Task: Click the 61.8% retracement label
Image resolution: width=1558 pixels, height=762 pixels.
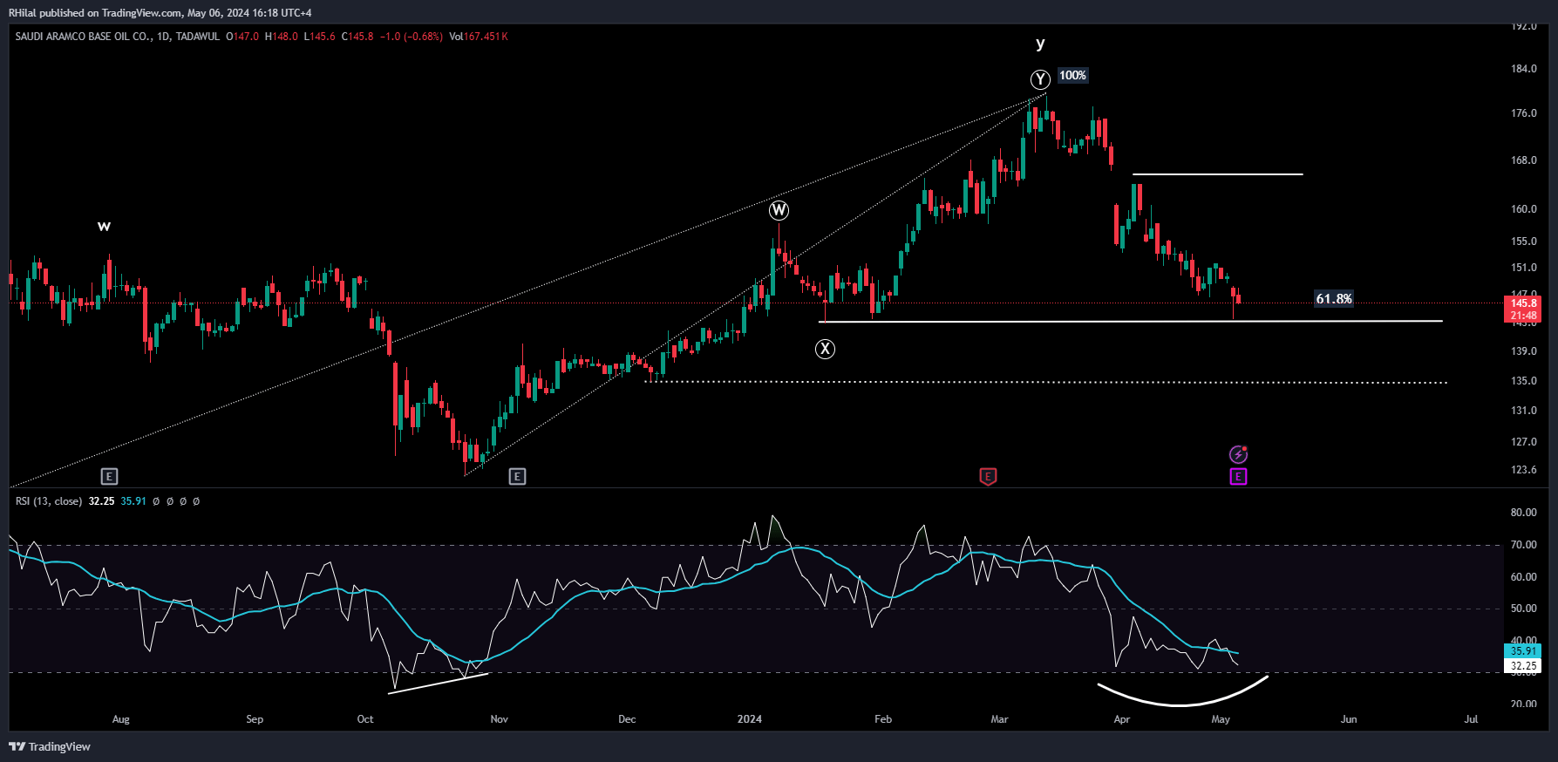Action: 1334,299
